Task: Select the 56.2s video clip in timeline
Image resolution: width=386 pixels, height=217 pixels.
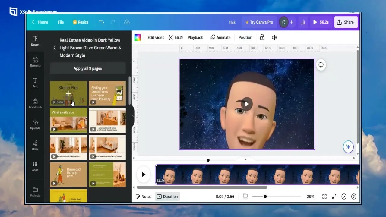Action: [258, 174]
